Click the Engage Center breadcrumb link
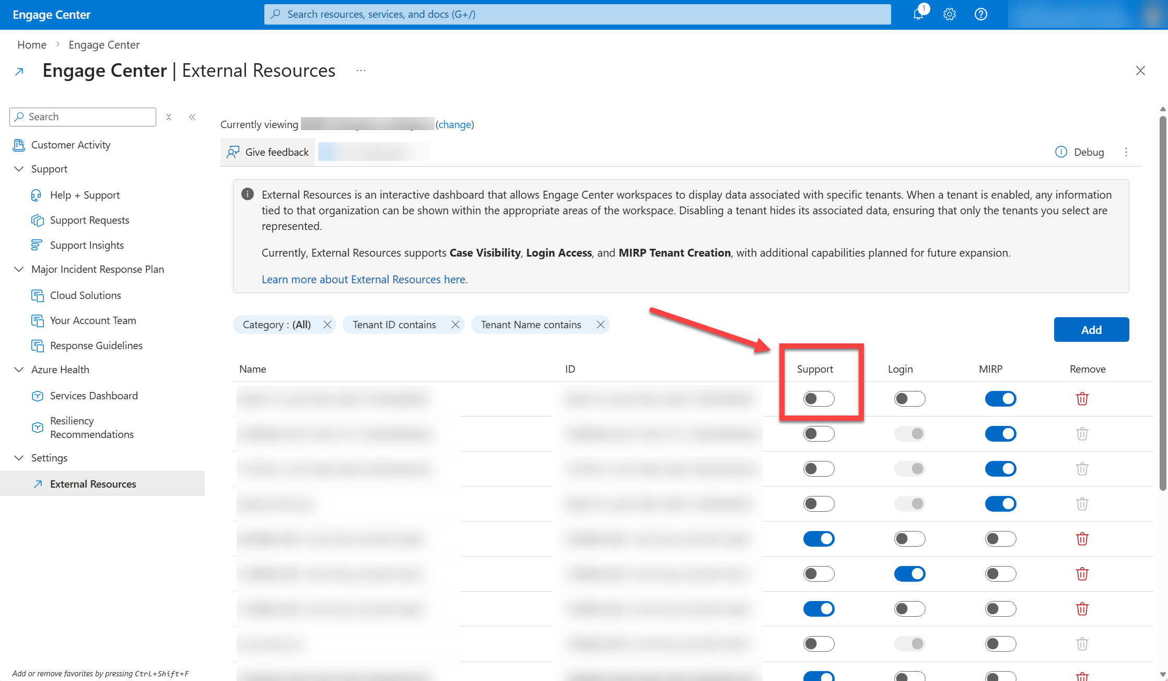Screen dimensions: 1168x681 click(x=104, y=45)
